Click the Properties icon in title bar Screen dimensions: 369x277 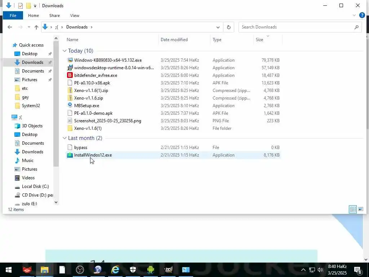coord(21,6)
